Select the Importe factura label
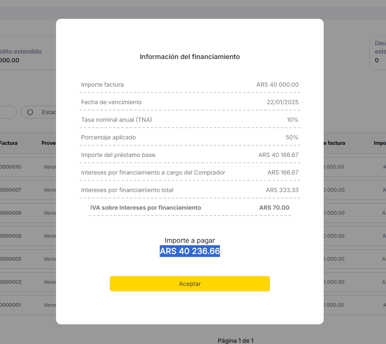 tap(102, 85)
